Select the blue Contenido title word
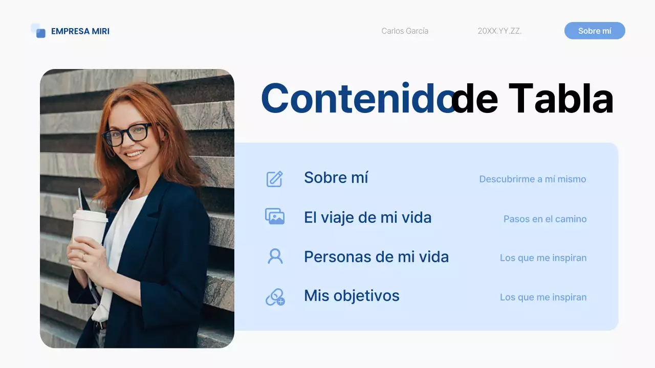 358,98
